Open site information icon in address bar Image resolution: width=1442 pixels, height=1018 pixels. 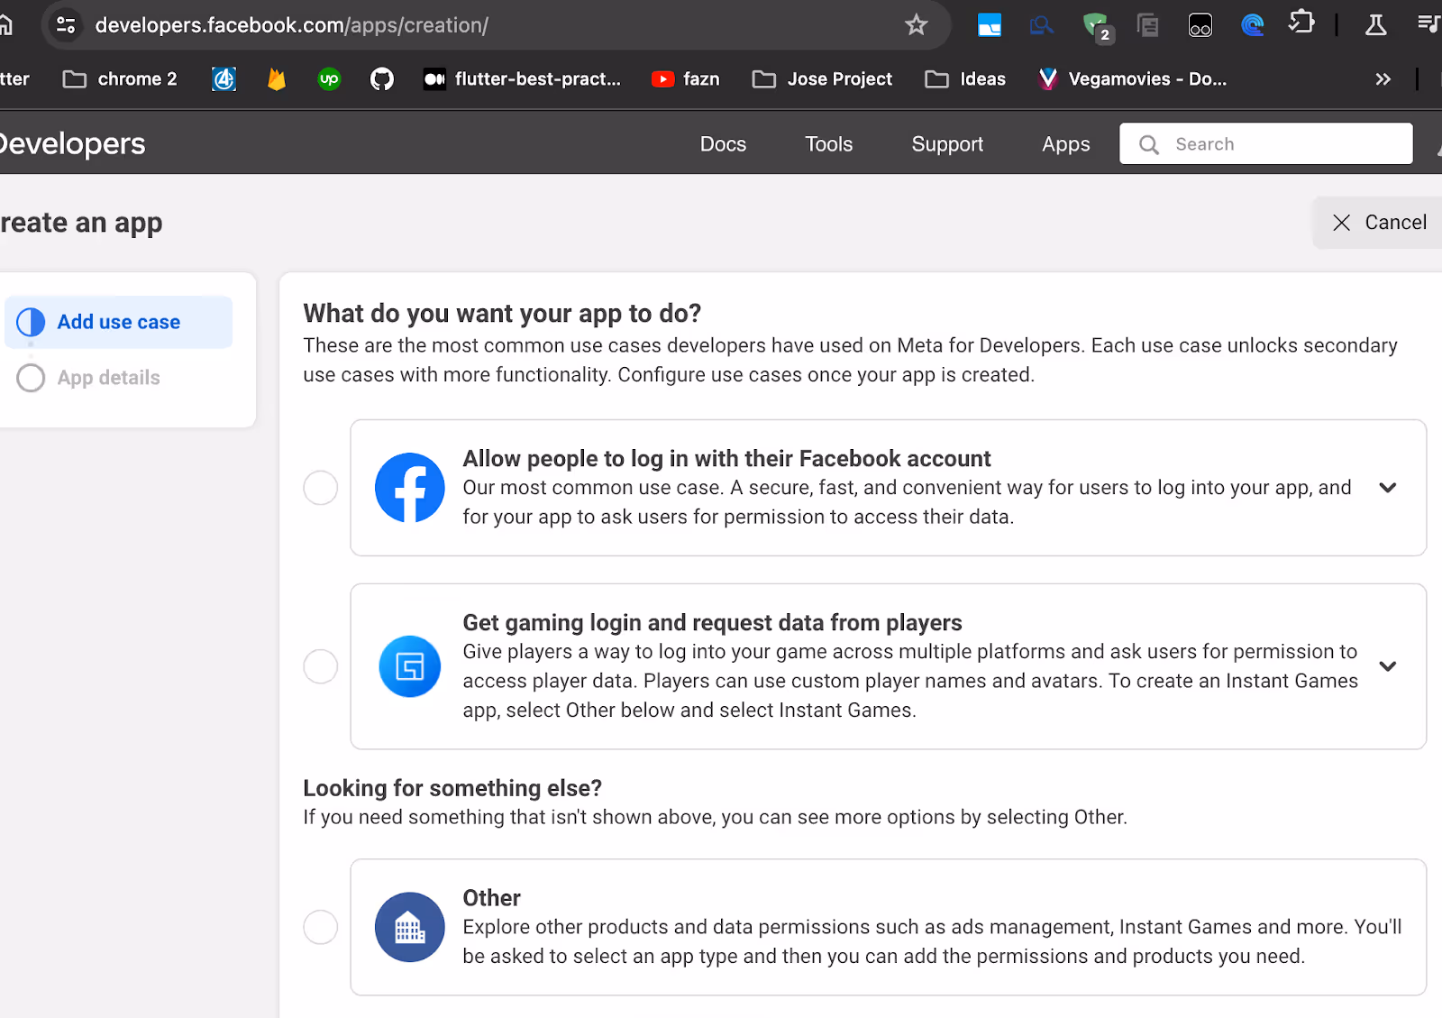click(66, 25)
